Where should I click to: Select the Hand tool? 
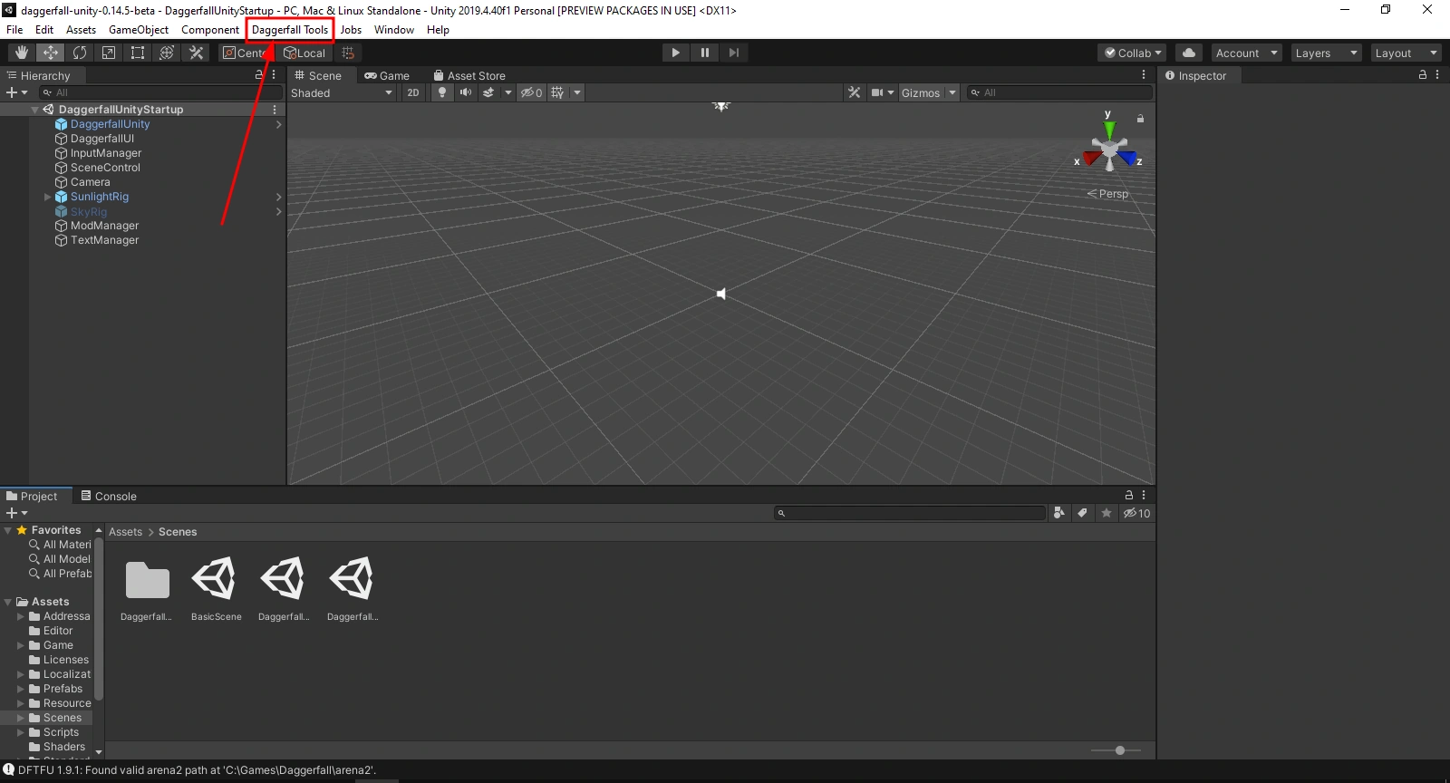22,53
